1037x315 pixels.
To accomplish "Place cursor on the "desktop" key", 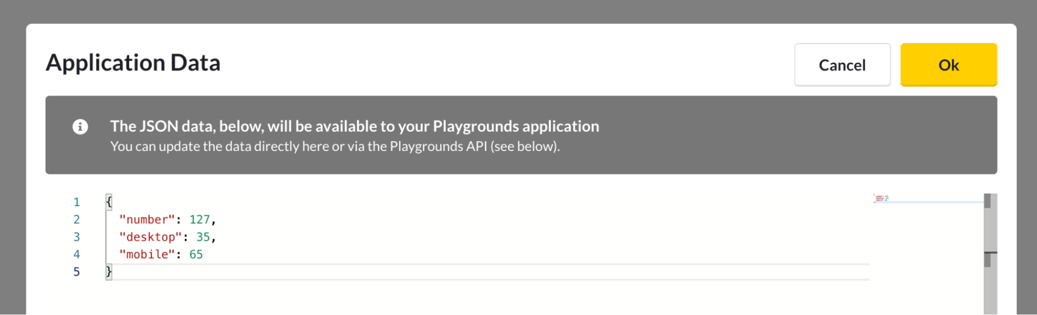I will pos(151,237).
